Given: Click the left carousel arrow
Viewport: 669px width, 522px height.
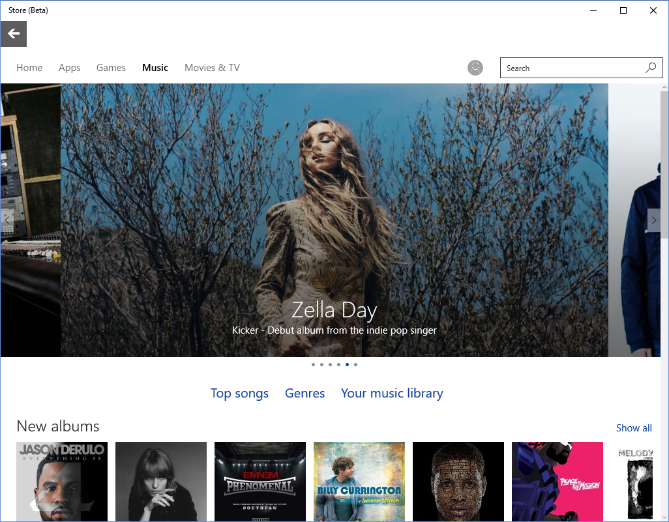Looking at the screenshot, I should 7,220.
